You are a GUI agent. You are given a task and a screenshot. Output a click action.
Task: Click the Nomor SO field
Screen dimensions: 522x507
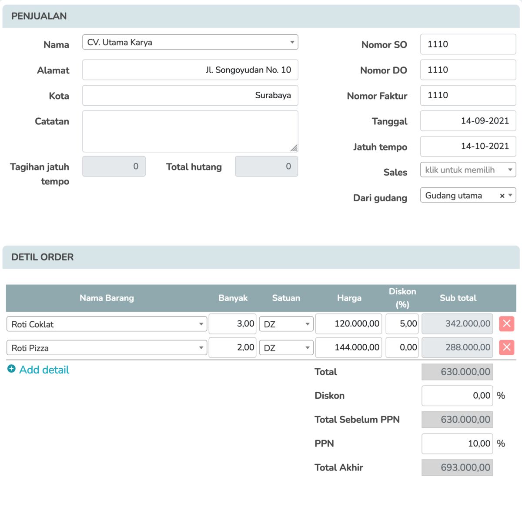pyautogui.click(x=468, y=44)
